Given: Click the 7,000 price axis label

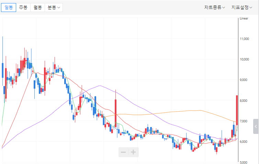Looking at the screenshot, I should [244, 121].
